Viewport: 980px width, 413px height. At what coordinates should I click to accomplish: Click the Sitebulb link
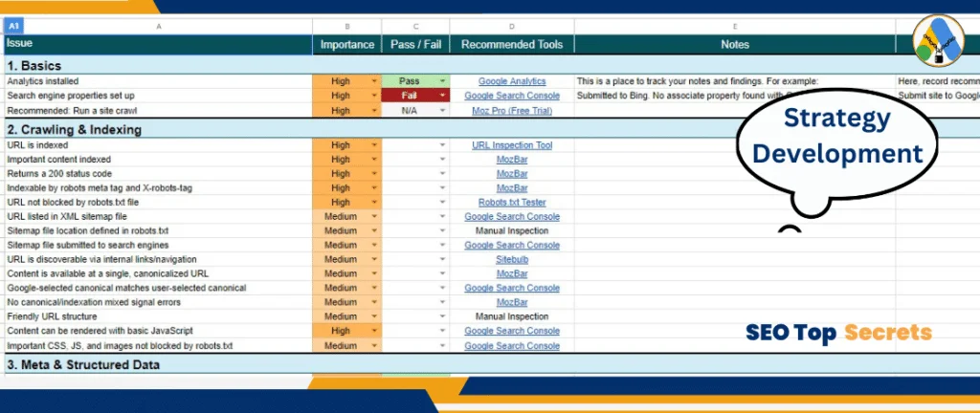512,259
